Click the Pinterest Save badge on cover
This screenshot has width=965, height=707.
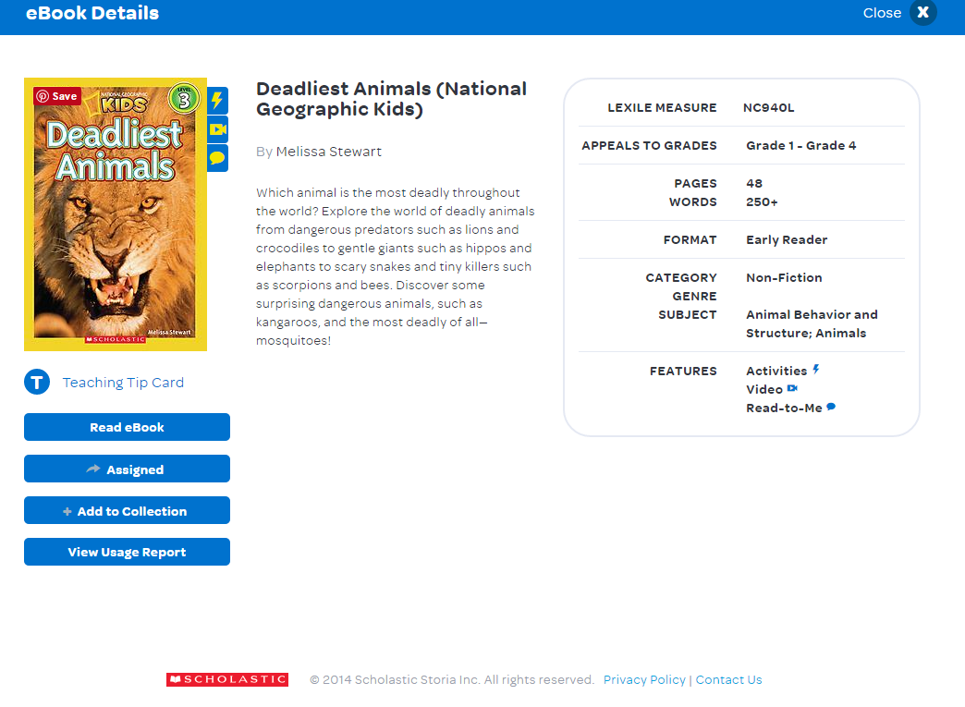57,96
